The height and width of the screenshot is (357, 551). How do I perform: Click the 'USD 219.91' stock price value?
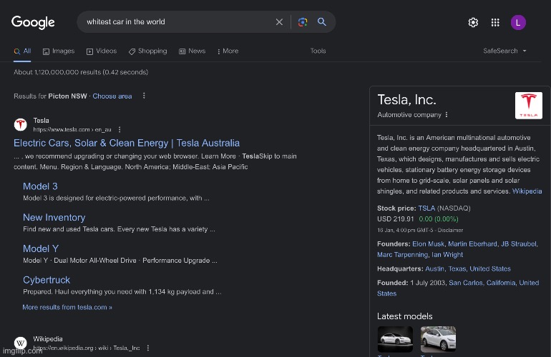pyautogui.click(x=395, y=218)
